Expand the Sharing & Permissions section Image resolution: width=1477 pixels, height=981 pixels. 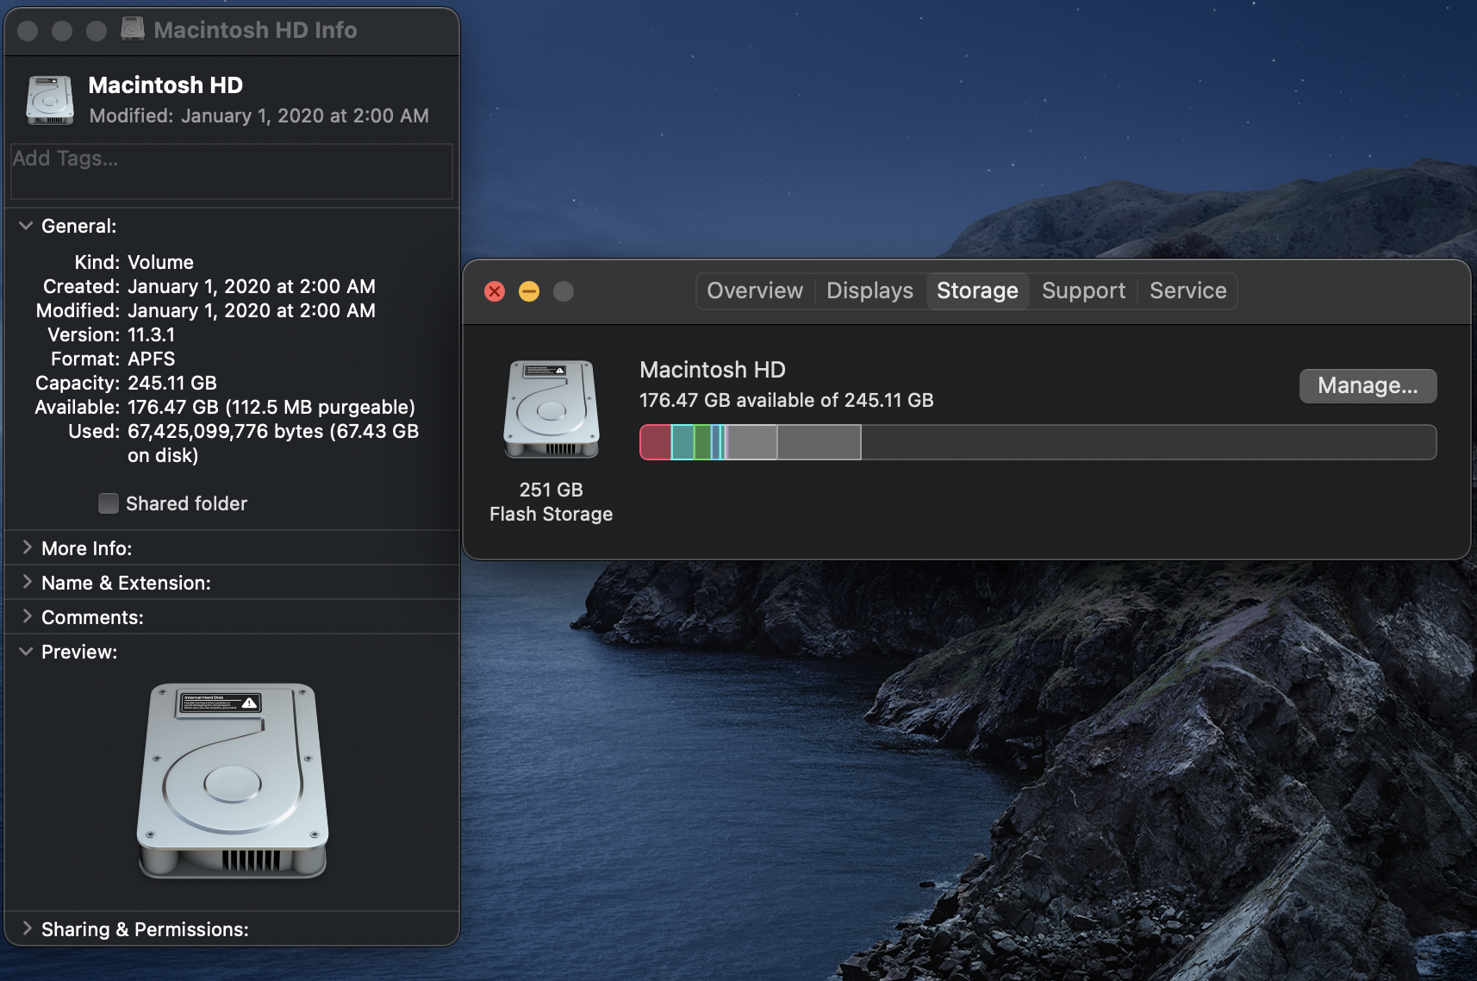[x=26, y=929]
